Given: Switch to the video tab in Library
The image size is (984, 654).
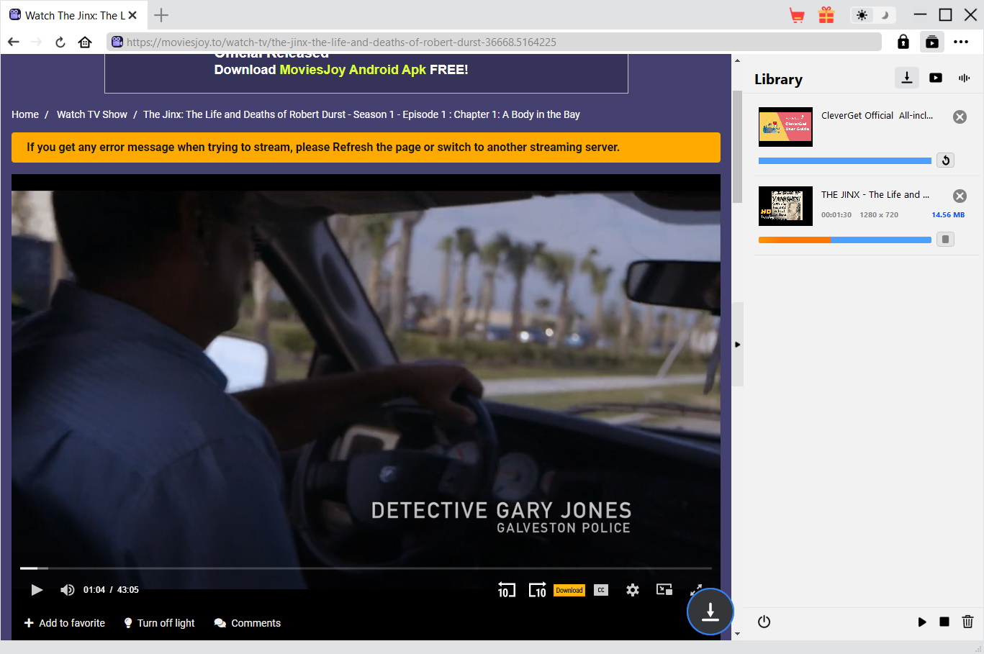Looking at the screenshot, I should pos(936,78).
